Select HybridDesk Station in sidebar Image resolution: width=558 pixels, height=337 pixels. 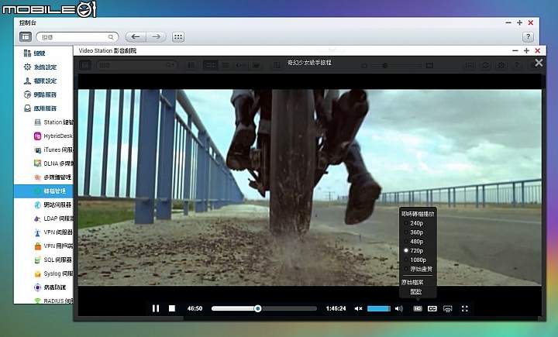[x=53, y=136]
